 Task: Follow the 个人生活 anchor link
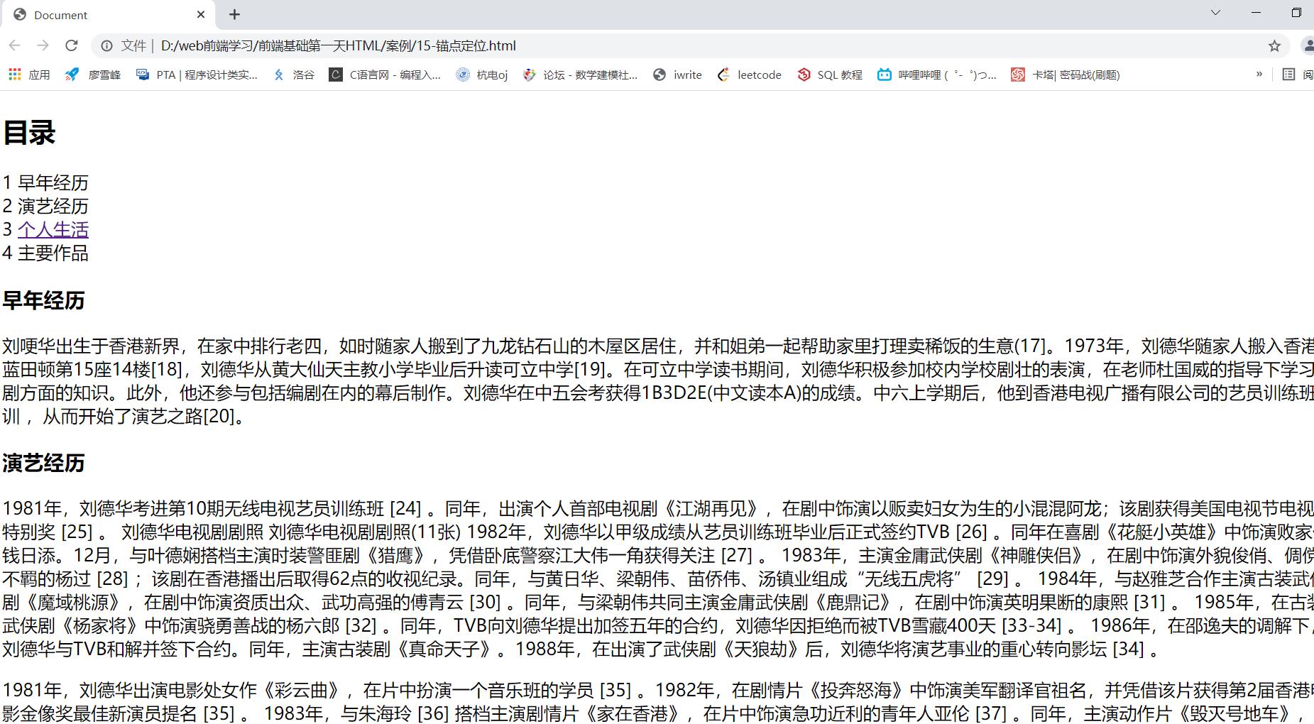coord(53,229)
